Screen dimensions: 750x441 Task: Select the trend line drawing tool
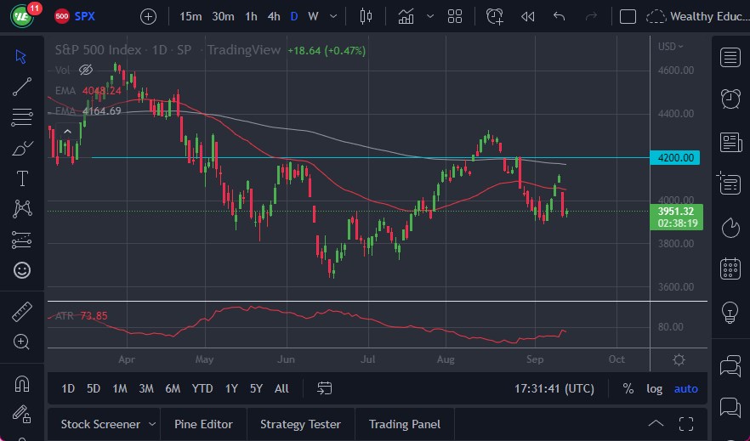coord(22,87)
